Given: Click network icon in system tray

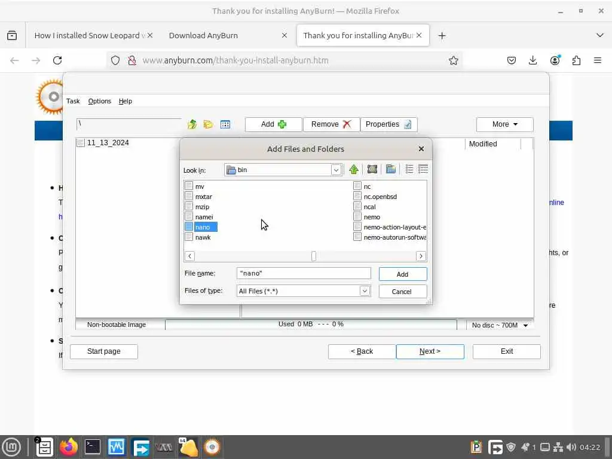Looking at the screenshot, I should (559, 447).
